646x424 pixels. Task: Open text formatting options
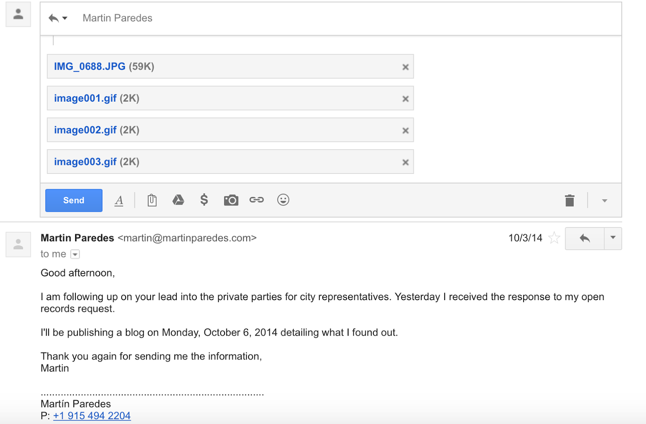(119, 201)
